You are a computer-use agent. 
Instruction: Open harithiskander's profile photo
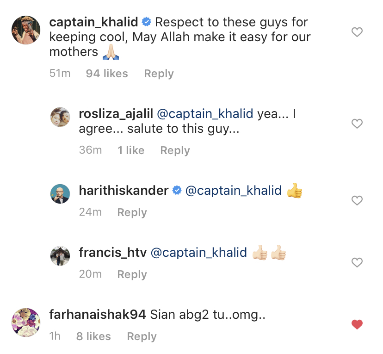(60, 193)
